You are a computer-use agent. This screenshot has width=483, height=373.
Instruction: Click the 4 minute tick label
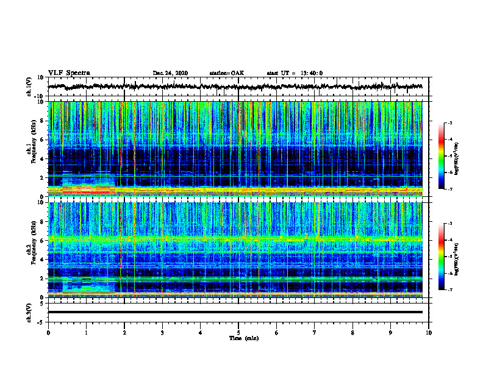pyautogui.click(x=201, y=333)
